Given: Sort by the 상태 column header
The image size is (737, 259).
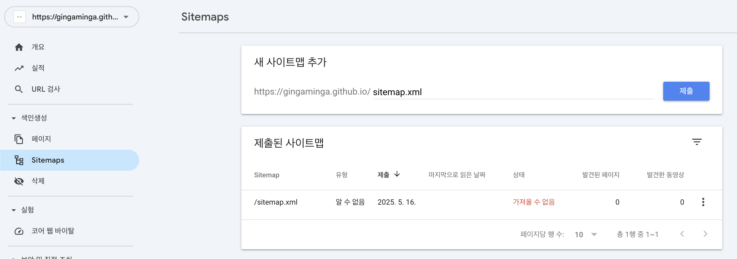Looking at the screenshot, I should [x=519, y=175].
